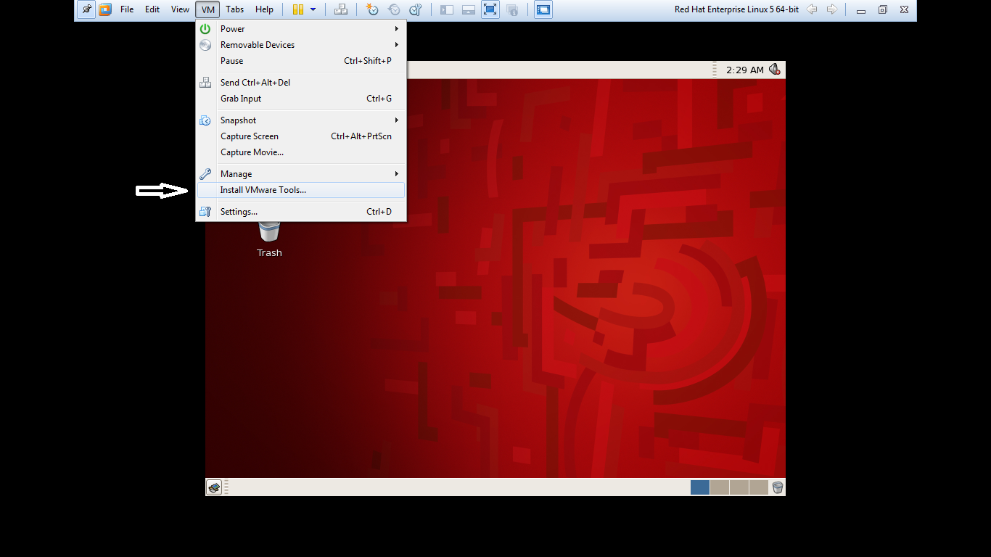Choose Grab Input from the VM menu

coord(300,99)
